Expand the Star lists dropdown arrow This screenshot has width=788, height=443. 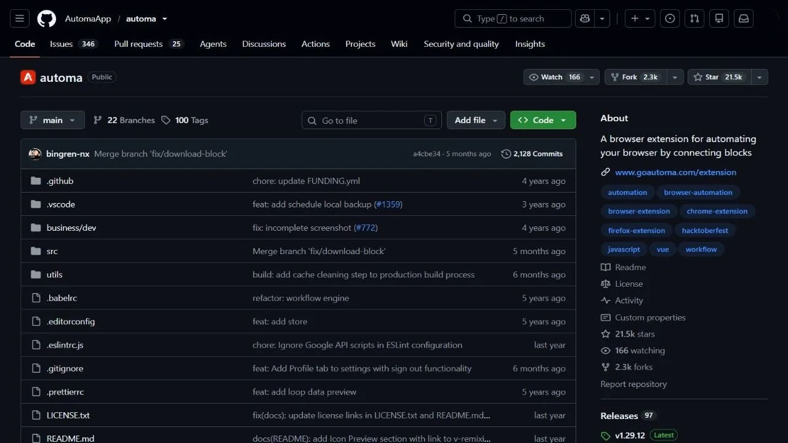[760, 77]
